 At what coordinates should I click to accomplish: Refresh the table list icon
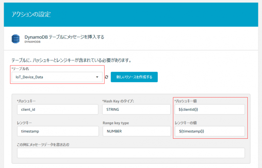(106, 77)
